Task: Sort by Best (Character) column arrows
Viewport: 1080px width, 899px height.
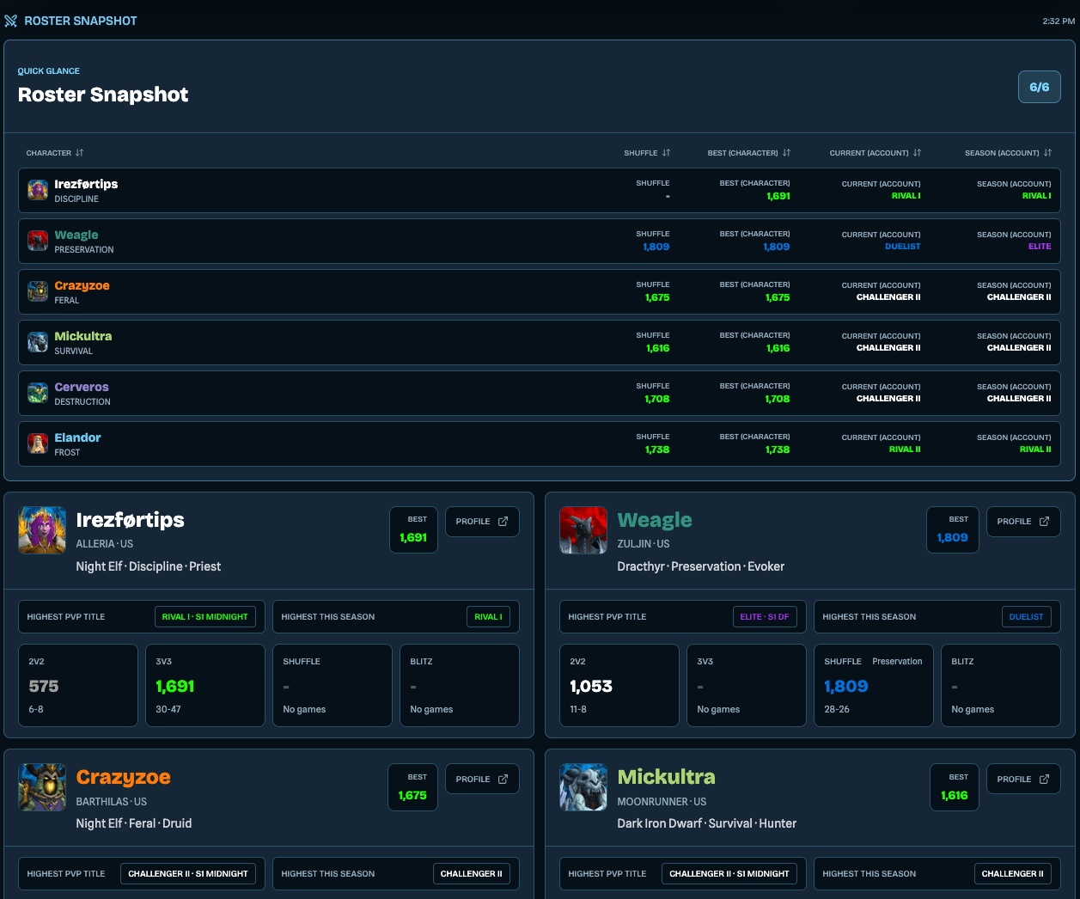Action: pyautogui.click(x=786, y=153)
